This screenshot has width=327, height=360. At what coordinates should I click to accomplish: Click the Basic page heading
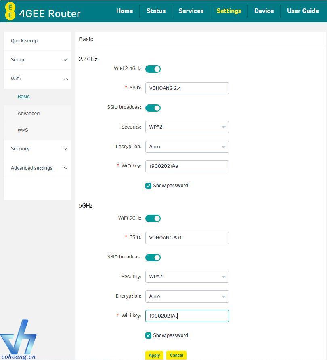point(86,39)
